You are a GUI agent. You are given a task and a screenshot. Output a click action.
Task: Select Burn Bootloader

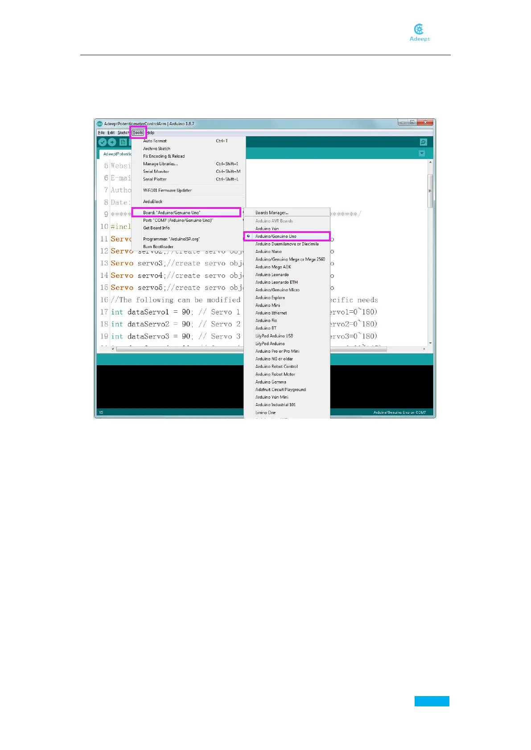(x=188, y=247)
